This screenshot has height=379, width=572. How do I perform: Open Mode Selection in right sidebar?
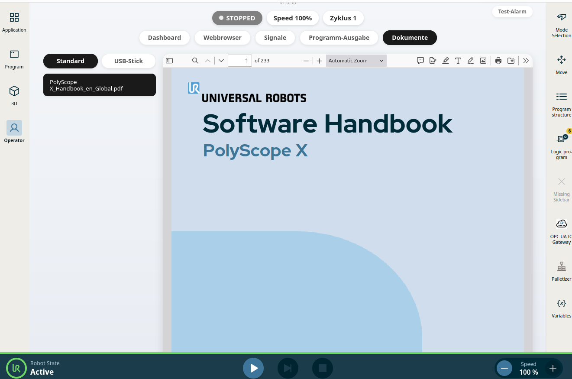(x=561, y=25)
